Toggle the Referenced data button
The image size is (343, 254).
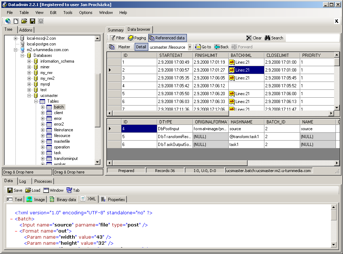click(x=167, y=38)
